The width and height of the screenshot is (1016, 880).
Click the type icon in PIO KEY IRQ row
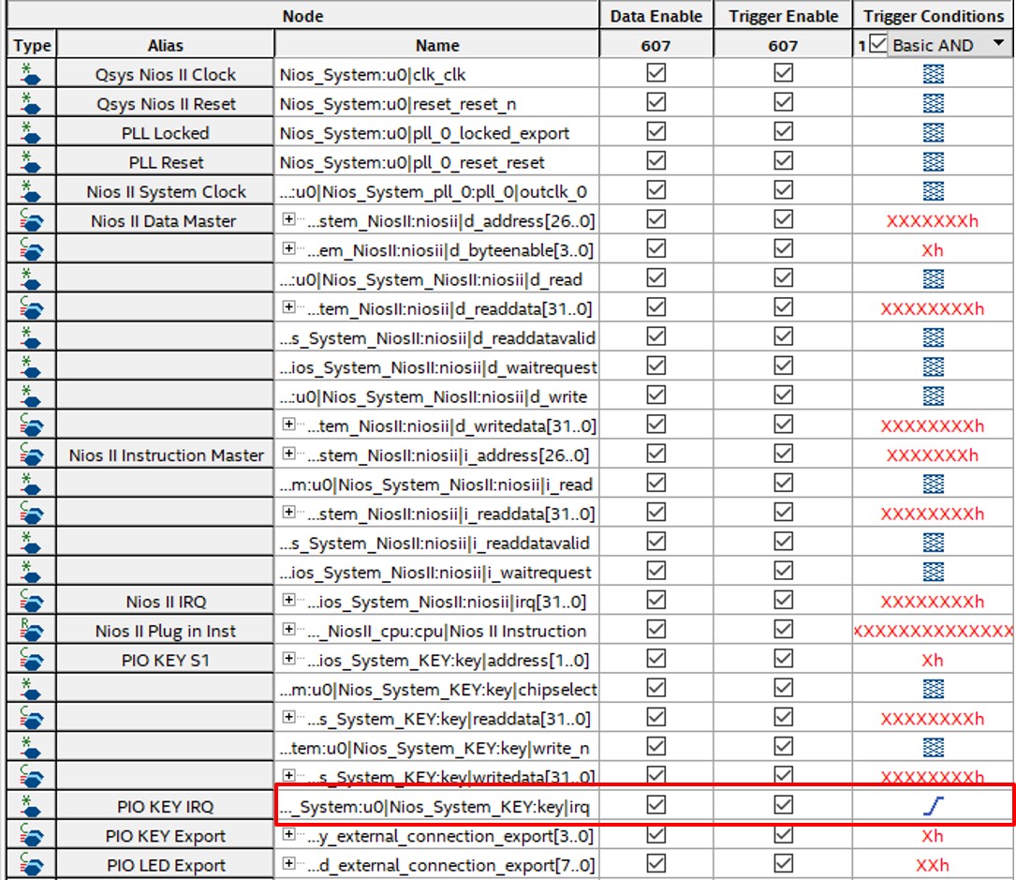30,806
